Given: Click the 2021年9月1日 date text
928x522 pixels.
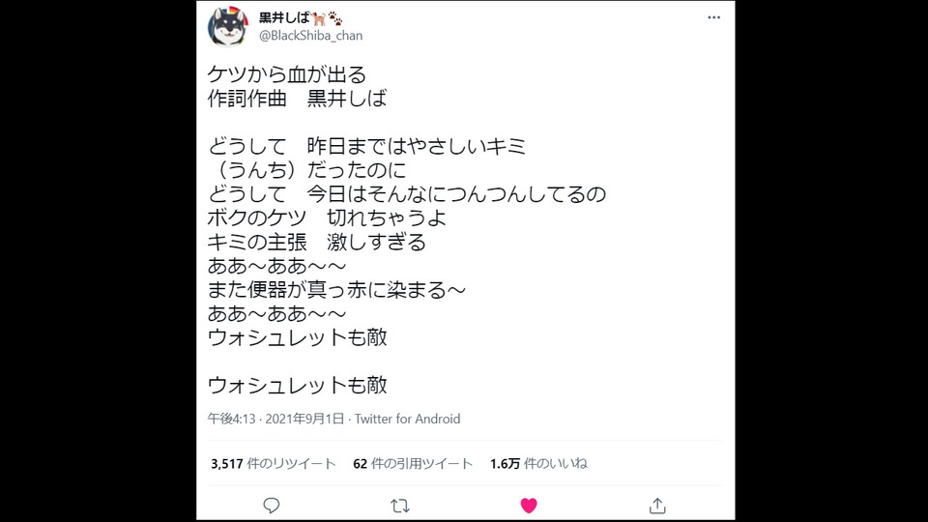Looking at the screenshot, I should 304,419.
